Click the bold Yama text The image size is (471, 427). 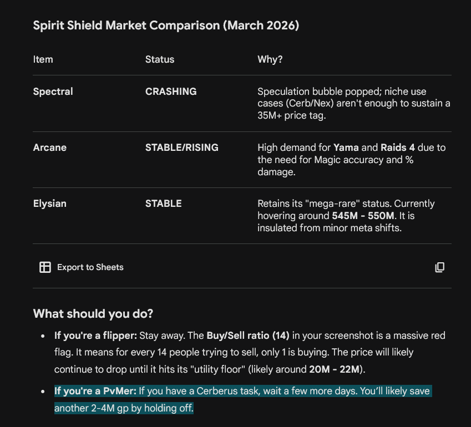(346, 148)
